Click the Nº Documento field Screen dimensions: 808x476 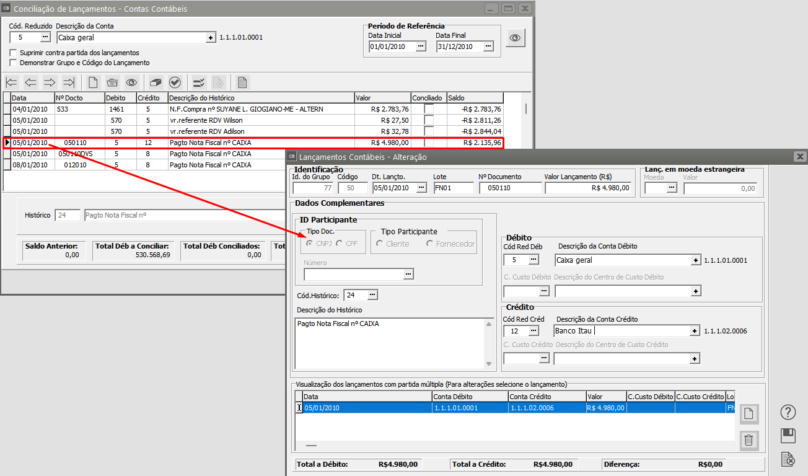tap(510, 188)
